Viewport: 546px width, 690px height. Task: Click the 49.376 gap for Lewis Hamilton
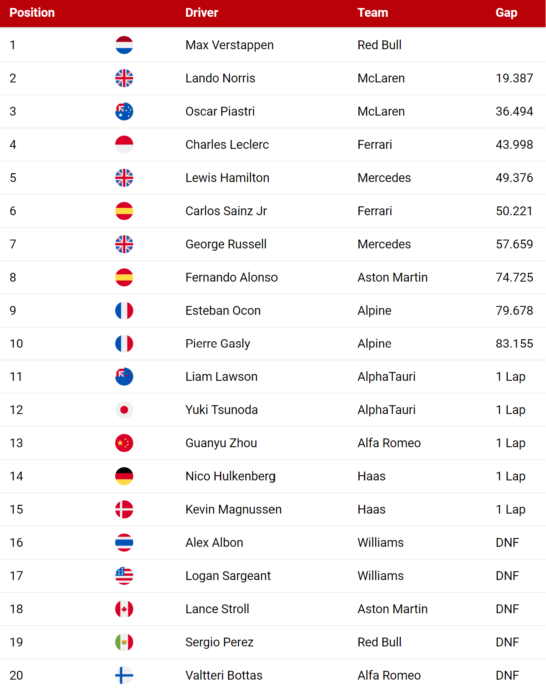pos(514,178)
